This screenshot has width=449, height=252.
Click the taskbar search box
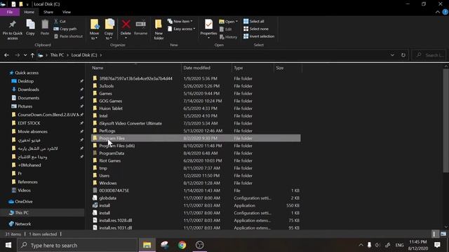(78, 245)
